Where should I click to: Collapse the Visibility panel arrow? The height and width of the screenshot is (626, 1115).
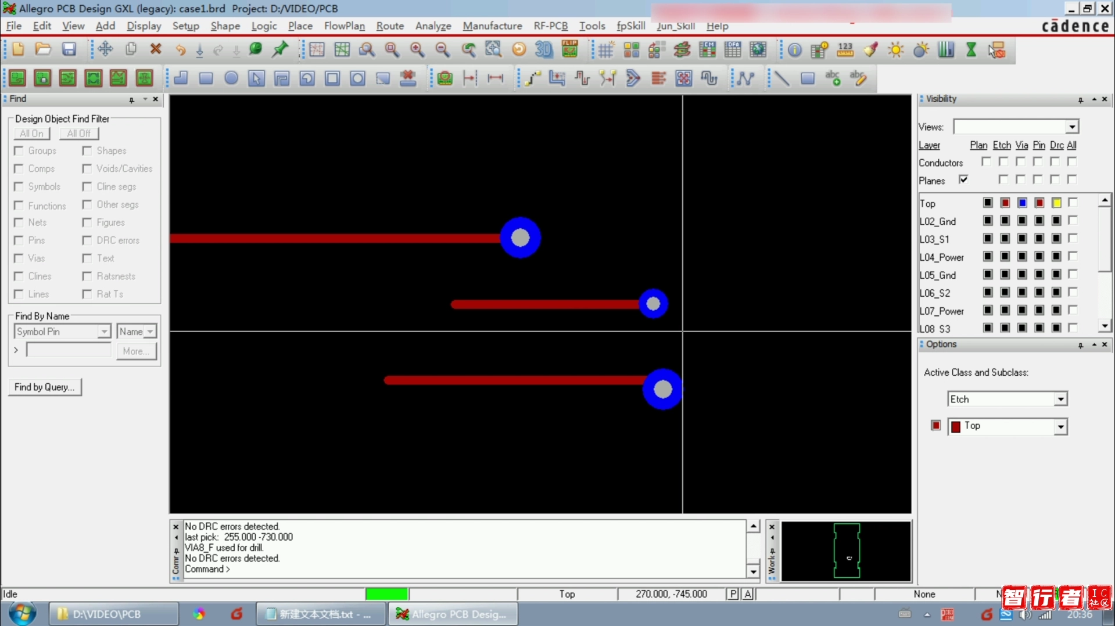(x=1094, y=99)
